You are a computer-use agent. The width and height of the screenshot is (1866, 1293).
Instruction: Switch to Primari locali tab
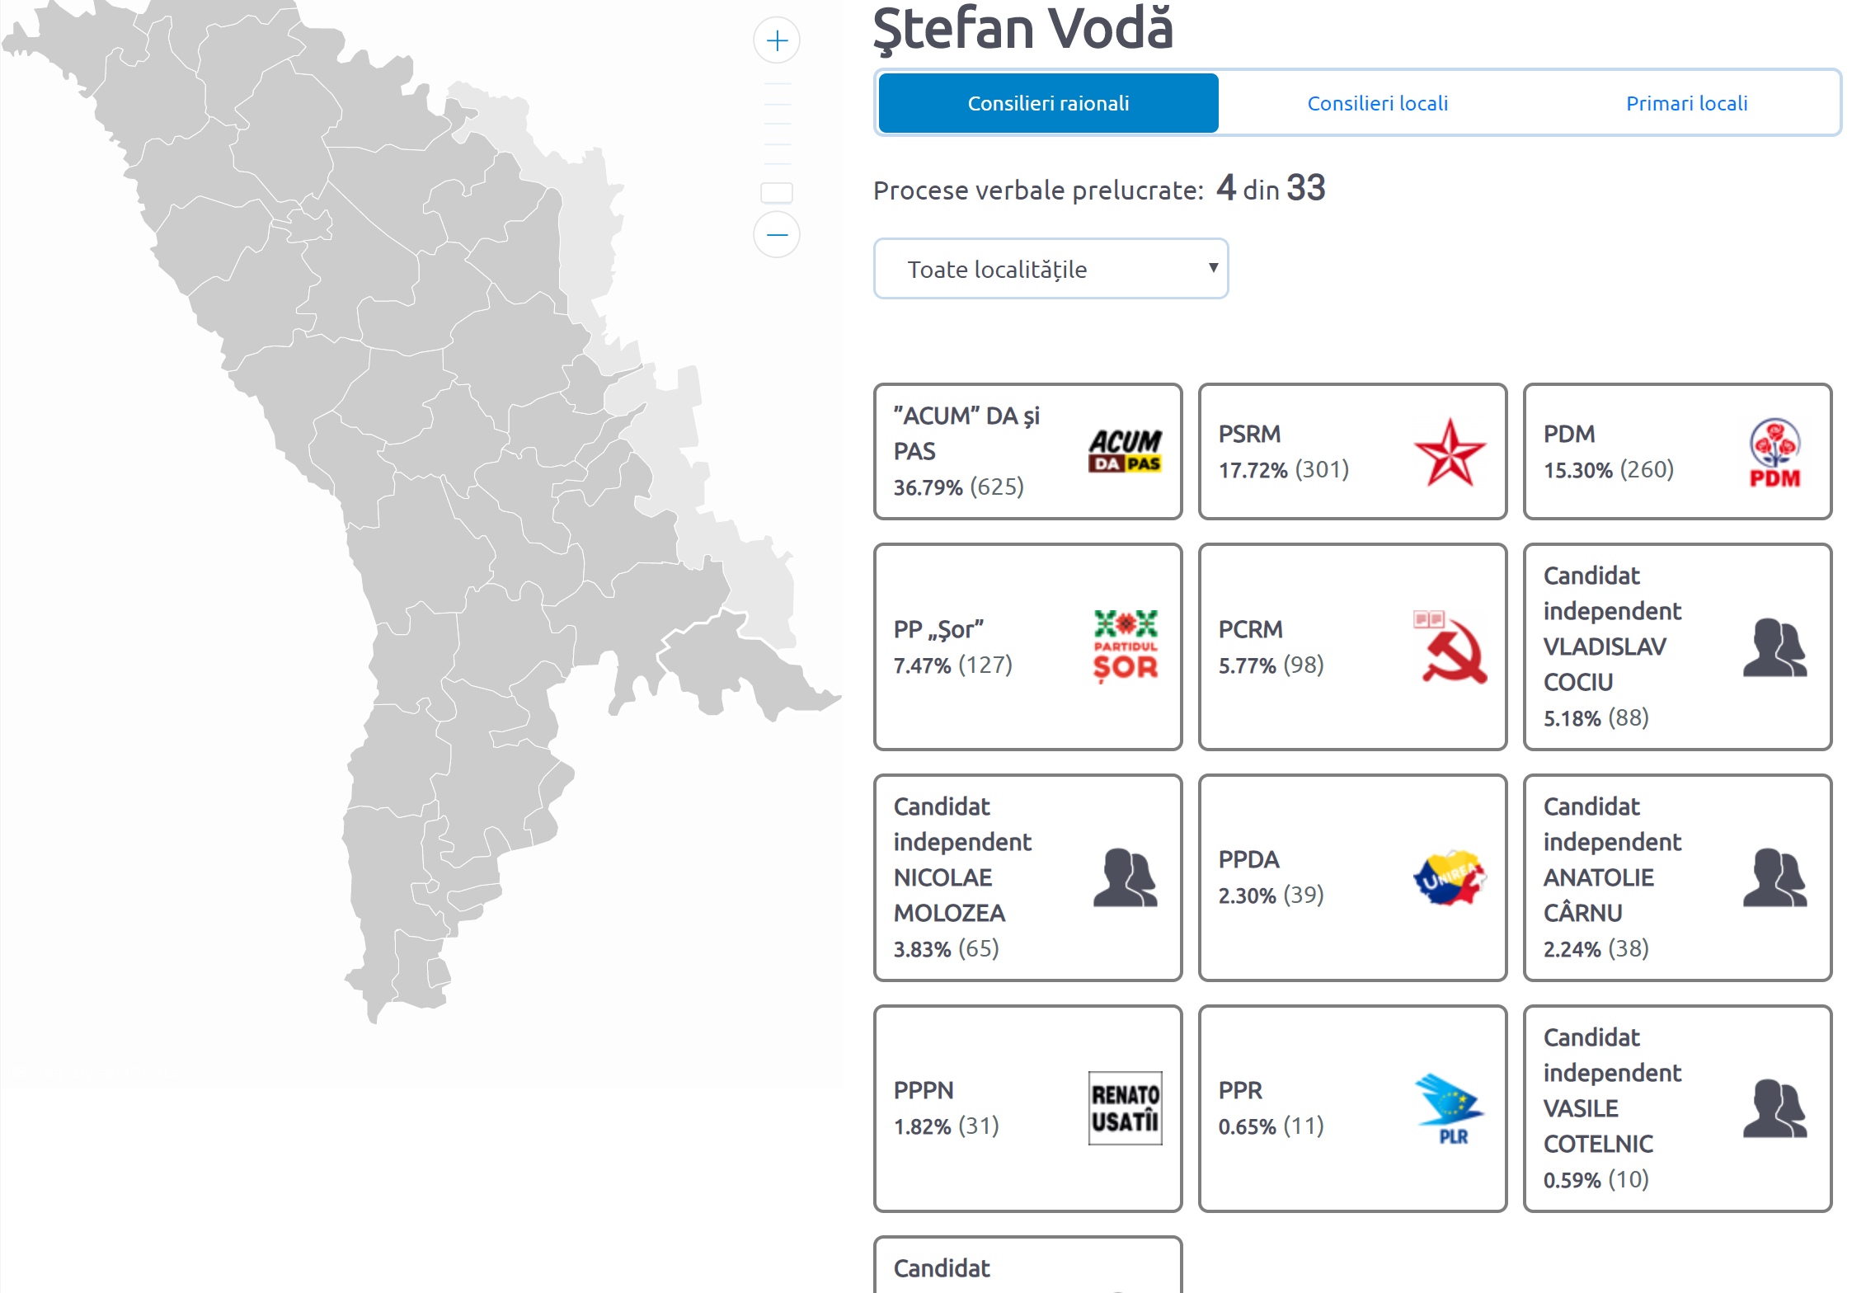(1686, 103)
